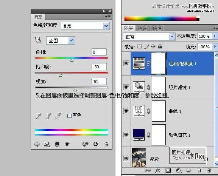The image size is (218, 176).
Task: Click the view previous state icon
Action: click(85, 144)
